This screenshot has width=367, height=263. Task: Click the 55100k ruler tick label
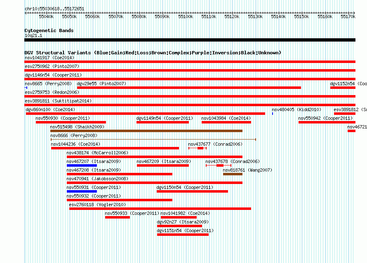click(x=186, y=16)
